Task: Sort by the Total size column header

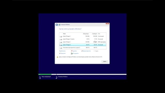Action: tap(86, 34)
